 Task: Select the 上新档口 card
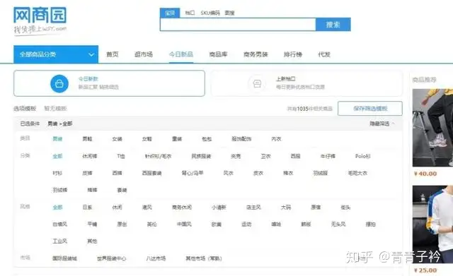pyautogui.click(x=306, y=83)
